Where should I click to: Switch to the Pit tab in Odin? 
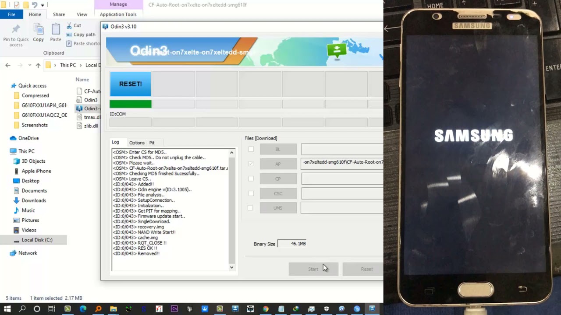[x=152, y=143]
